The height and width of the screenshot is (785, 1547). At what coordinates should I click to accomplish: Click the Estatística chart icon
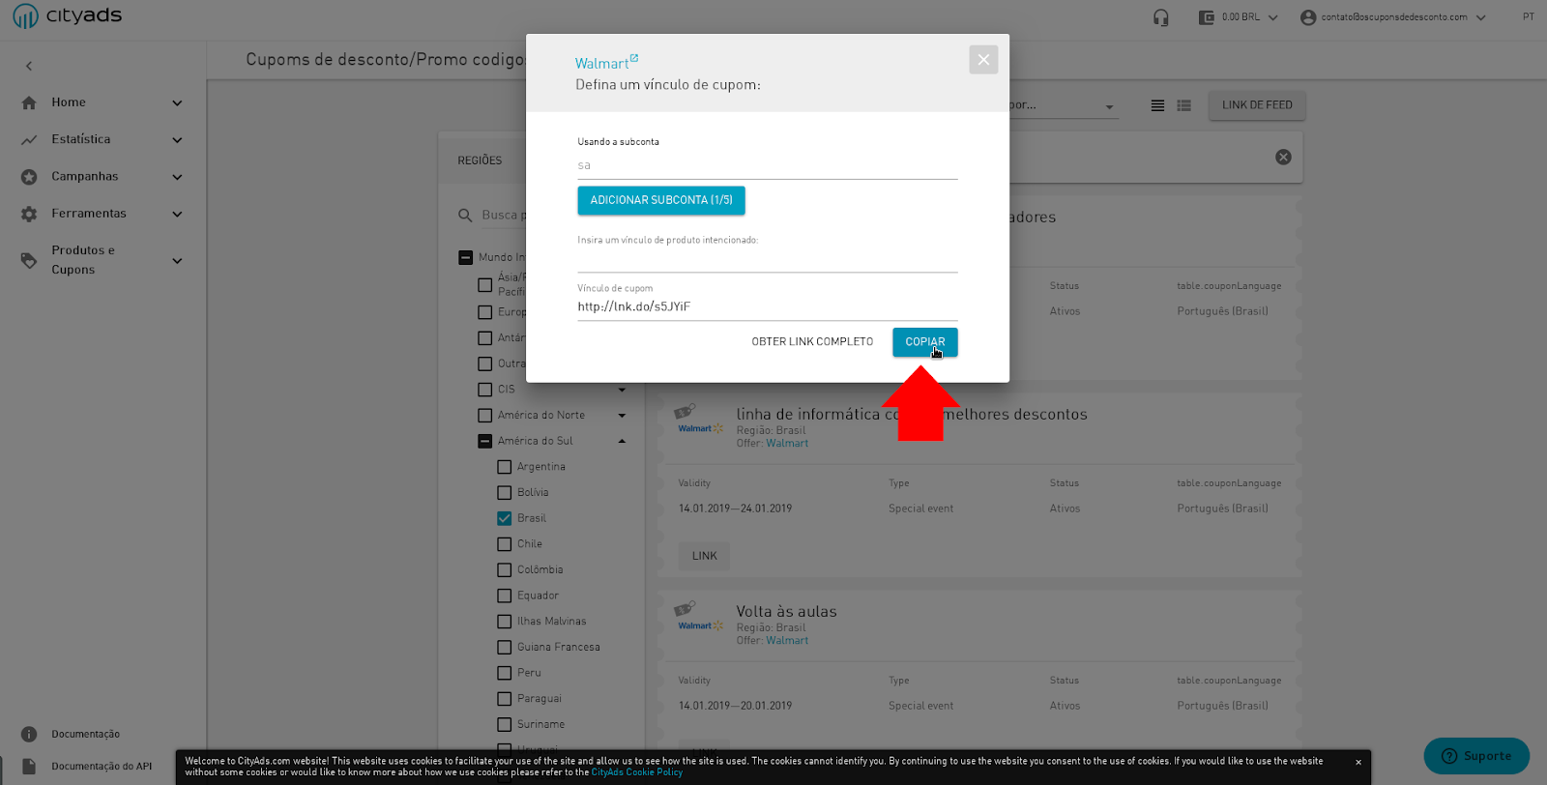click(29, 140)
